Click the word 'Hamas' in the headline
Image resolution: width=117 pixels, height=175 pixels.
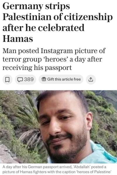click(x=18, y=38)
